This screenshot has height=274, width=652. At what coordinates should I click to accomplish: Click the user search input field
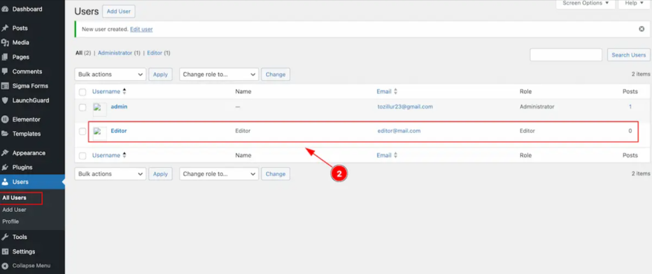566,55
